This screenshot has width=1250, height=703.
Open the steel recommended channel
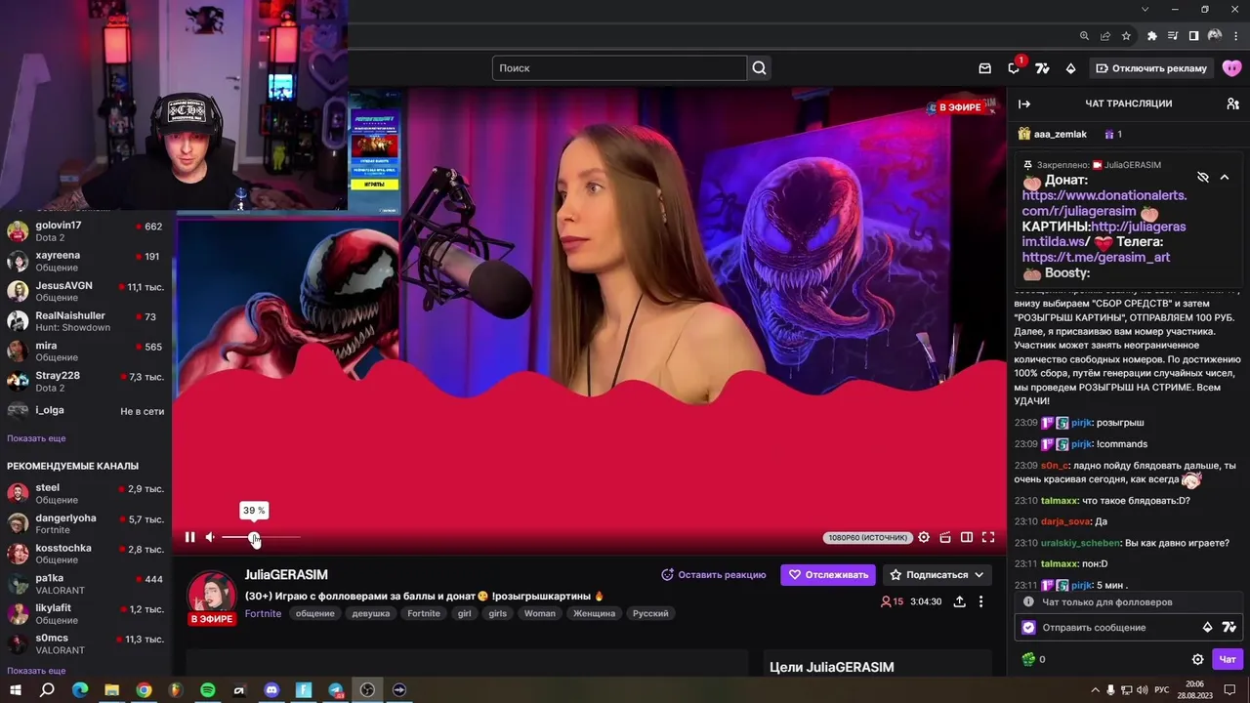pyautogui.click(x=86, y=494)
